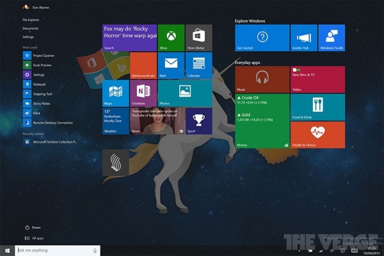Open the Video tile
This screenshot has width=384, height=256.
[317, 79]
